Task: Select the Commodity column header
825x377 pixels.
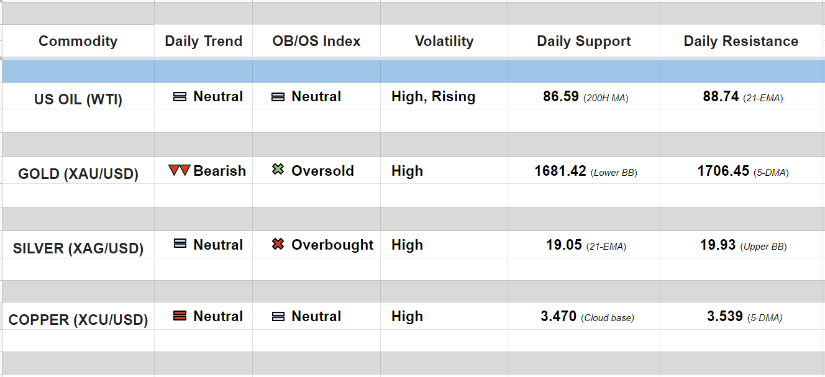Action: pyautogui.click(x=78, y=41)
